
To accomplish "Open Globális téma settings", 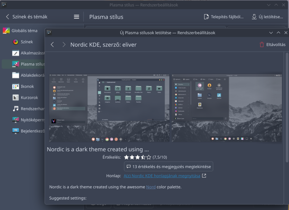I will pyautogui.click(x=23, y=31).
